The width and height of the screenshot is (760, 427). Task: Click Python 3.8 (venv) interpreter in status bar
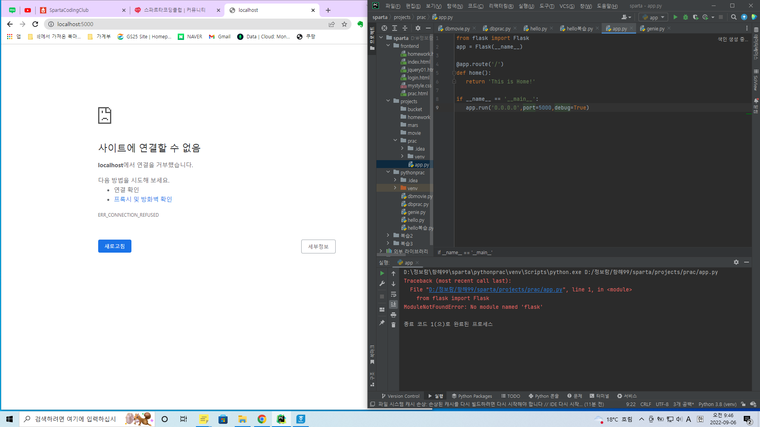click(717, 404)
